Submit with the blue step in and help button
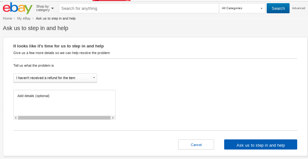 pos(260,144)
